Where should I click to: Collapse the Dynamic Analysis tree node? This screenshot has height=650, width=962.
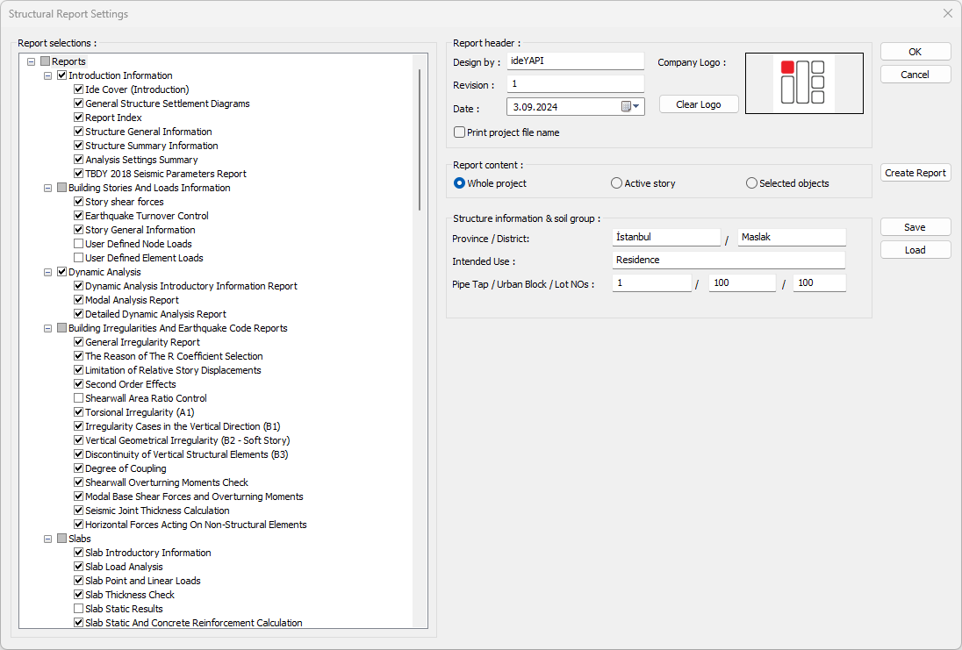(x=48, y=272)
